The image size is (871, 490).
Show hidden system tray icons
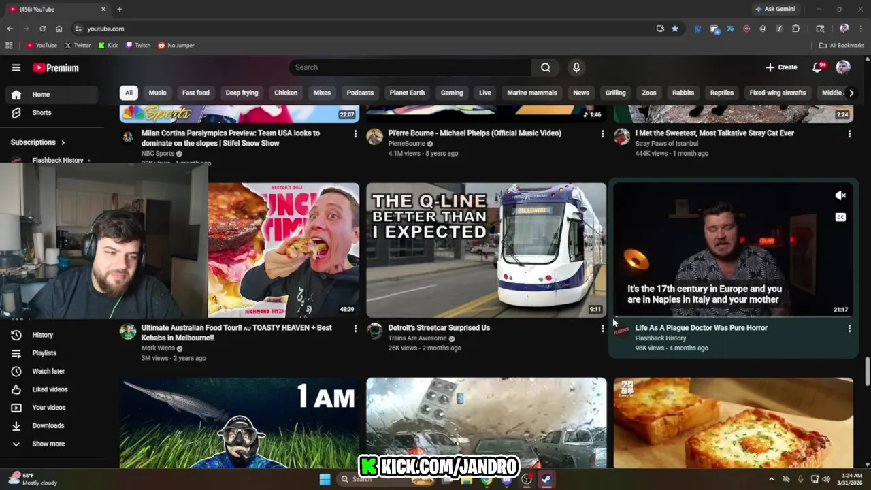click(771, 479)
